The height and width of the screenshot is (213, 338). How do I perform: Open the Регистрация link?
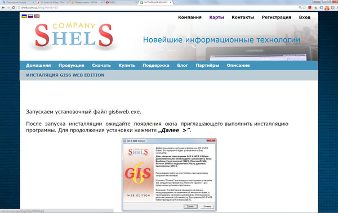coord(277,17)
